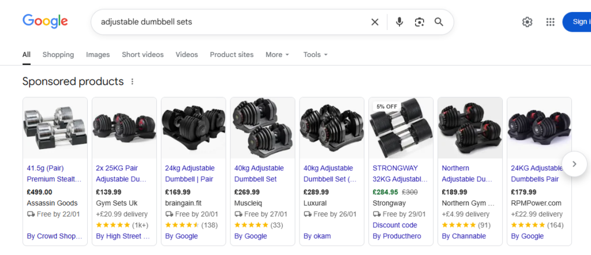Open the braingain.fit dumbbell image
591x255 pixels.
(193, 128)
